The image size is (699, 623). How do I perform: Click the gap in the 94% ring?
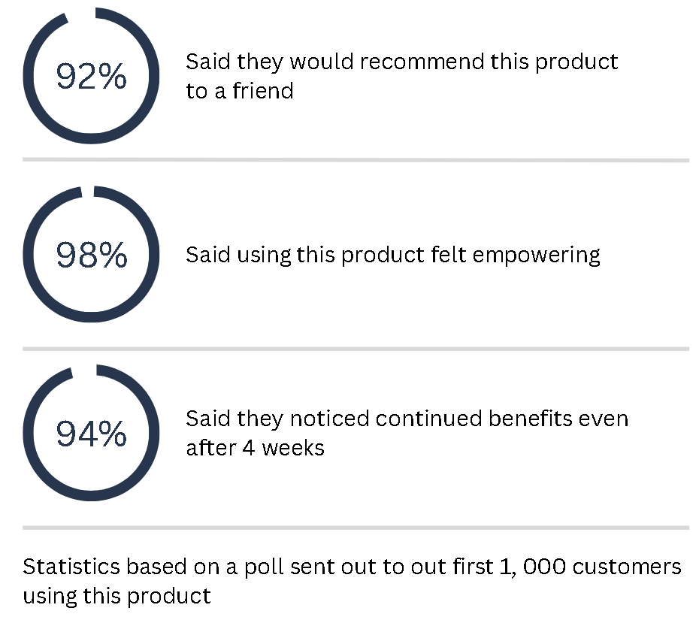tap(84, 372)
